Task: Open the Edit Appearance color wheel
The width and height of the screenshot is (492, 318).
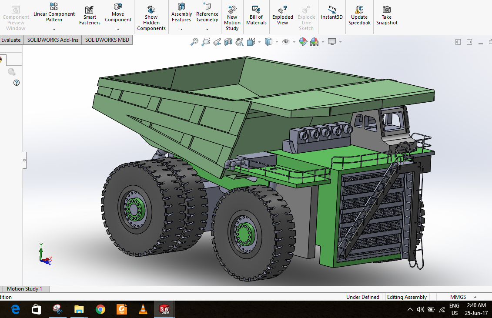Action: [x=303, y=42]
